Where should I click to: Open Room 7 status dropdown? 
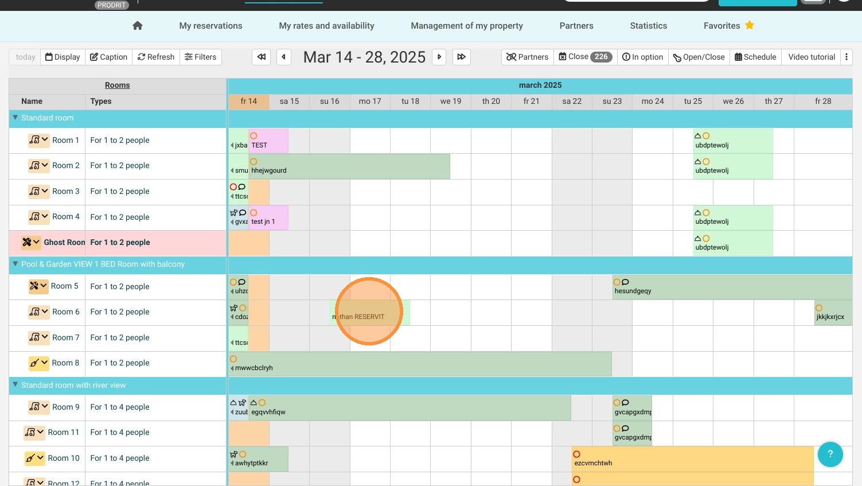tap(39, 337)
